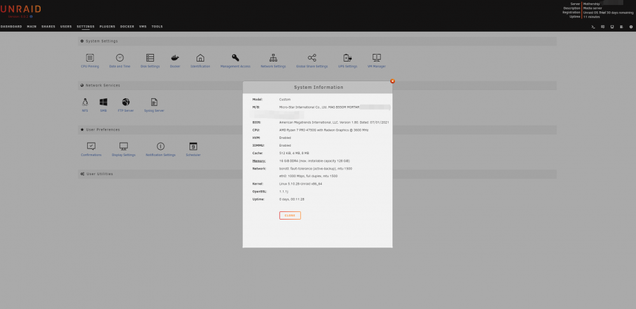Open SMB Windows icon
This screenshot has width=636, height=309.
tap(104, 102)
